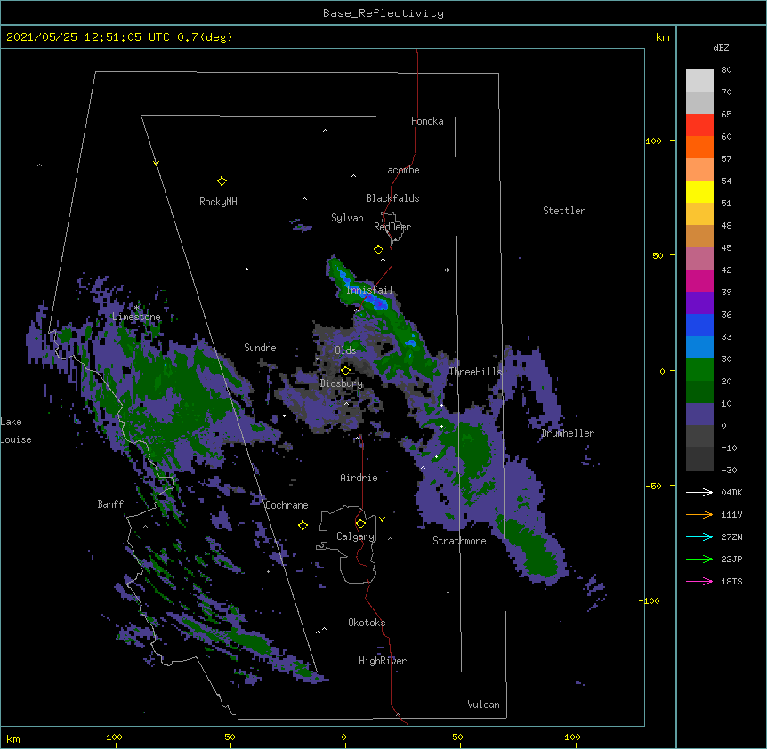Screen dimensions: 767x749
Task: Click the Blackfalds label
Action: pyautogui.click(x=392, y=198)
